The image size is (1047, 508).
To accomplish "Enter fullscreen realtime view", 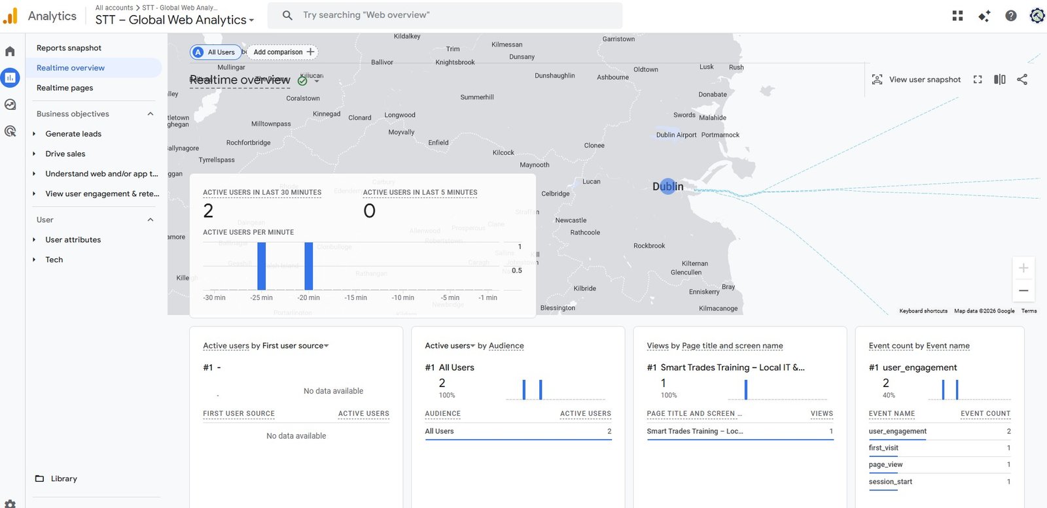I will point(978,80).
